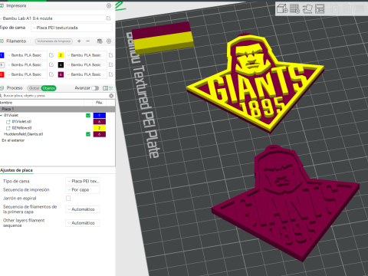Click the object search input field
The width and height of the screenshot is (368, 276).
point(55,96)
